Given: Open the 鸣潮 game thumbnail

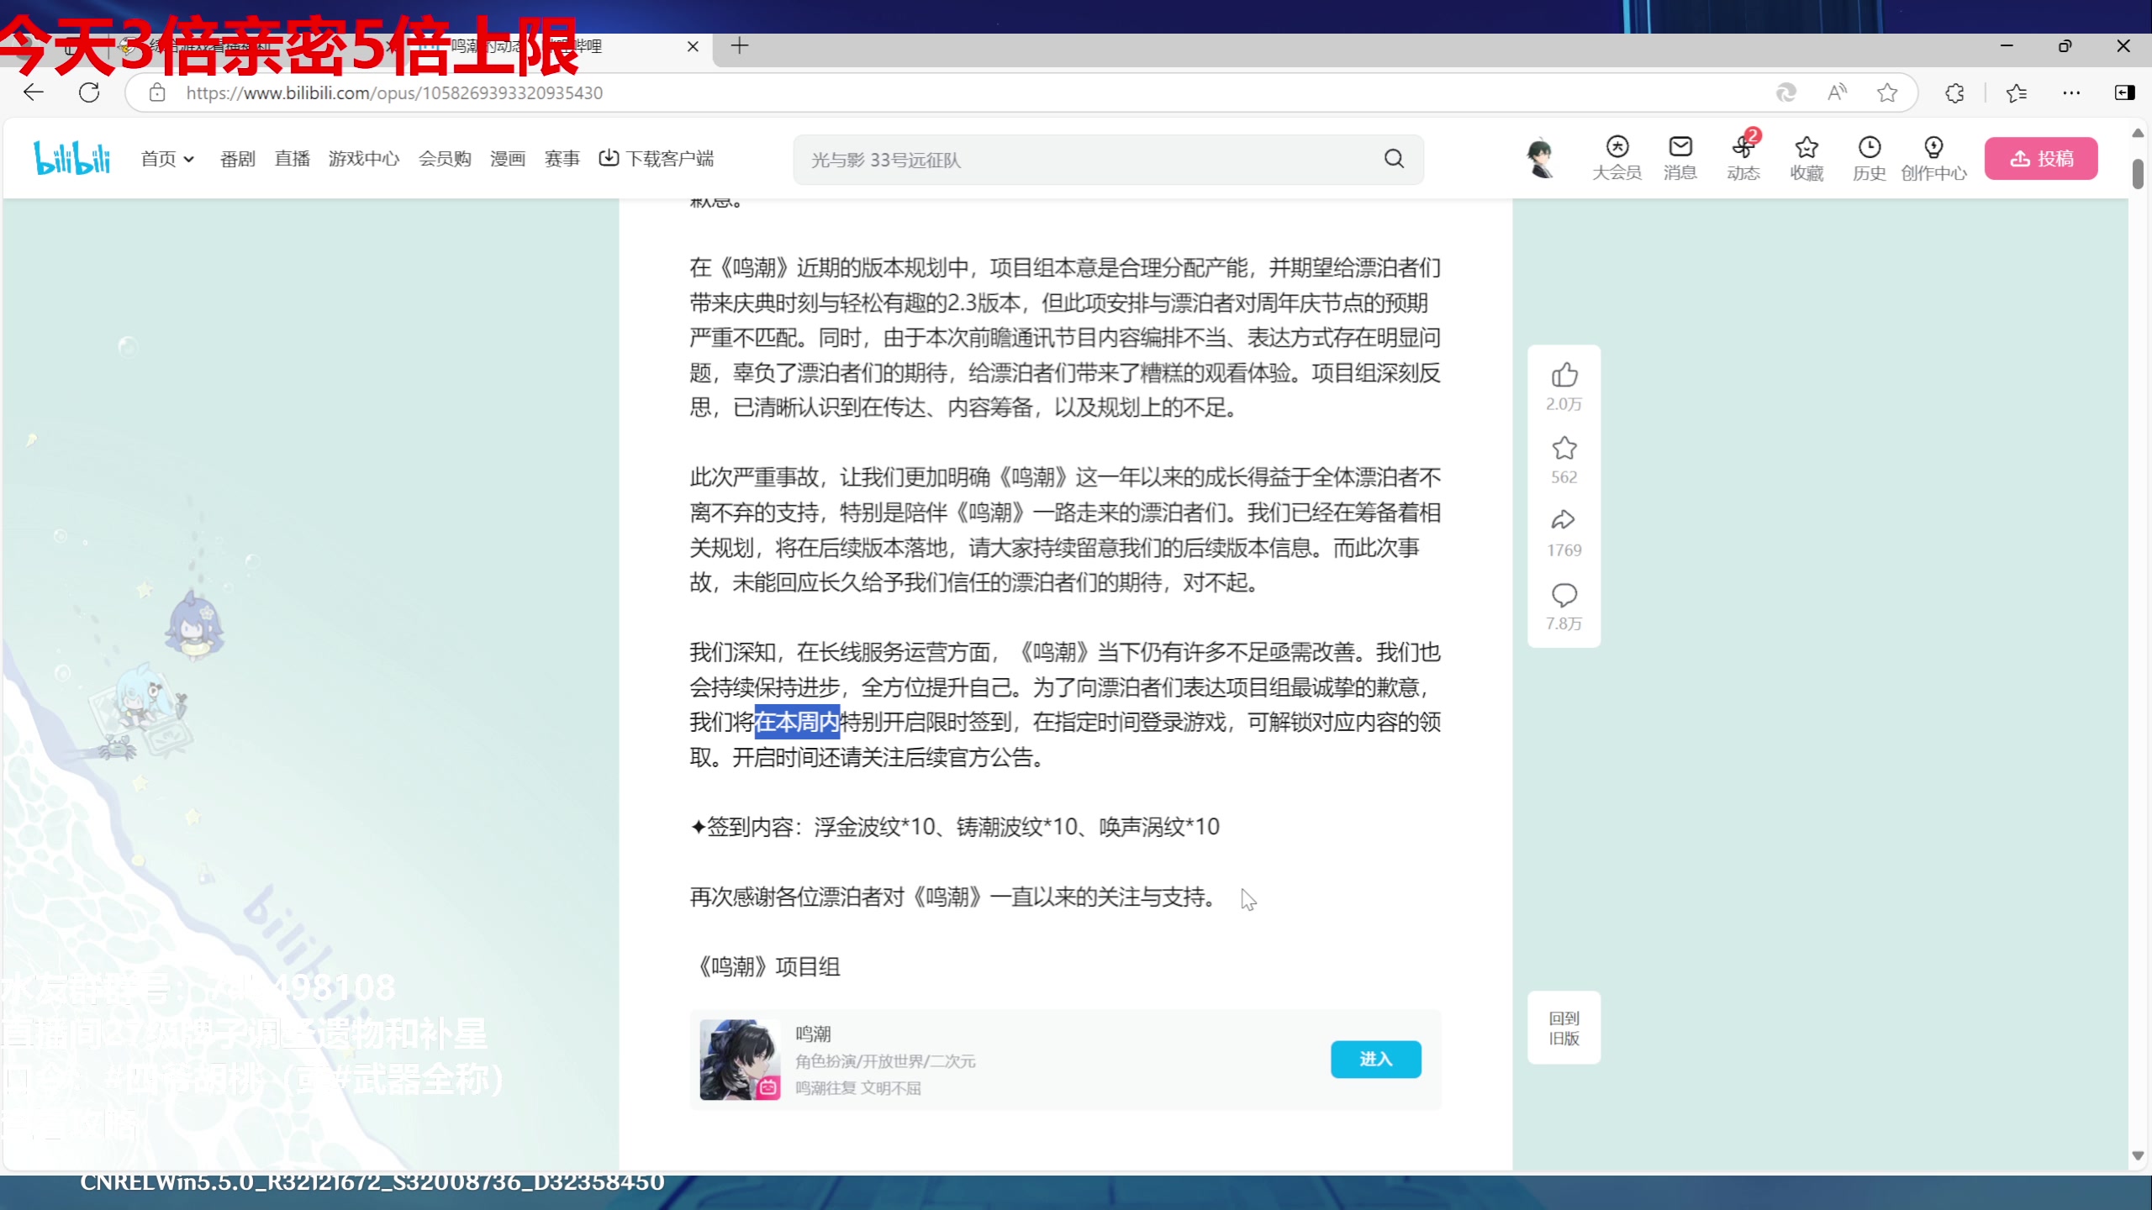Looking at the screenshot, I should click(x=740, y=1059).
